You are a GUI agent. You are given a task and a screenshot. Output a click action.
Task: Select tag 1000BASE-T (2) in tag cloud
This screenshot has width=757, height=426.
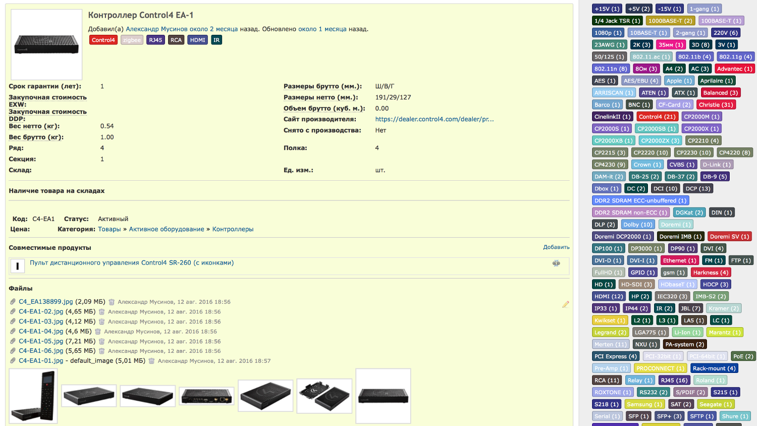click(670, 21)
